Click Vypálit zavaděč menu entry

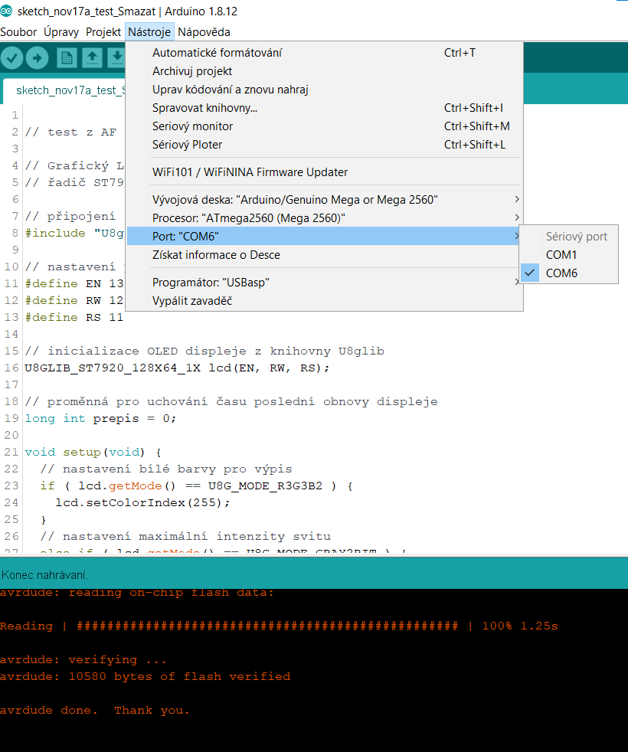pos(191,301)
